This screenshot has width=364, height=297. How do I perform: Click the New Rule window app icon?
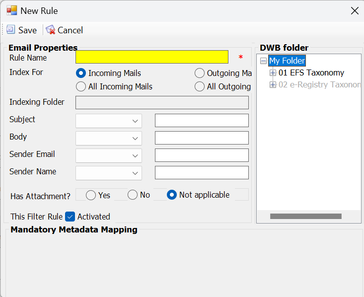point(12,10)
